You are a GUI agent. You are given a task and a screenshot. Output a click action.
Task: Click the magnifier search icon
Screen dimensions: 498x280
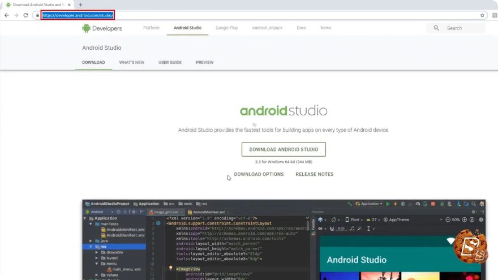coord(436,28)
